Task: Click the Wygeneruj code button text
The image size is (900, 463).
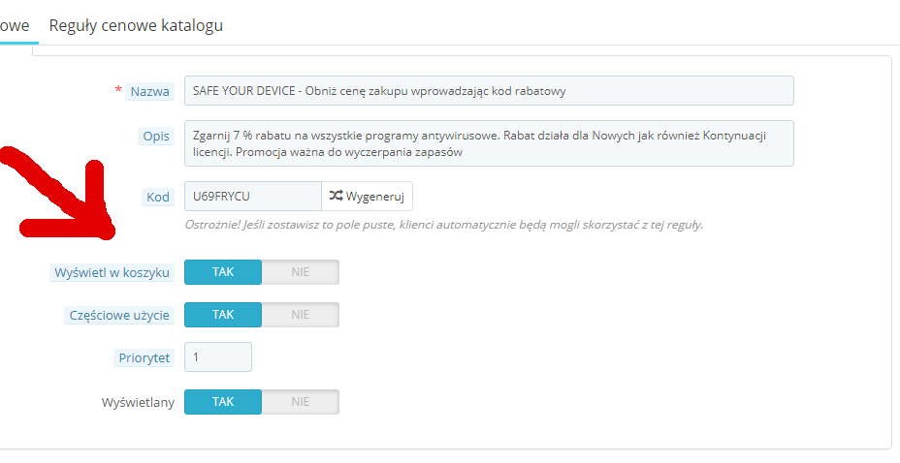Action: pyautogui.click(x=373, y=196)
